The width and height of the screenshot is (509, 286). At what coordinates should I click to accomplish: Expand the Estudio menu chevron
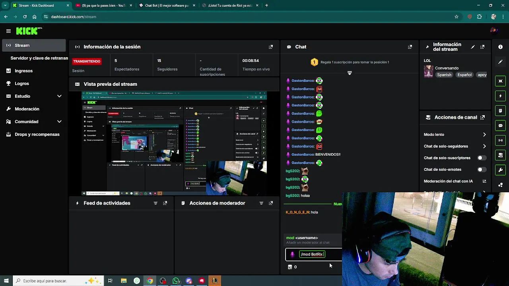tap(59, 96)
